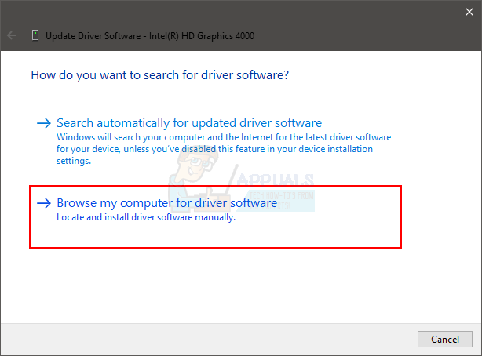Screen dimensions: 482x356
Task: Choose Browse my computer for driver software
Action: [167, 203]
